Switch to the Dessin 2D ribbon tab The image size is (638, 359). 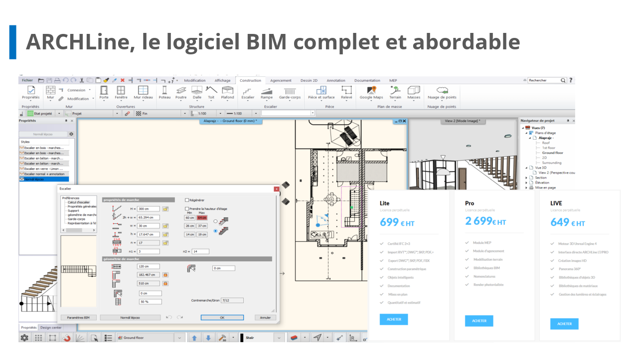309,80
